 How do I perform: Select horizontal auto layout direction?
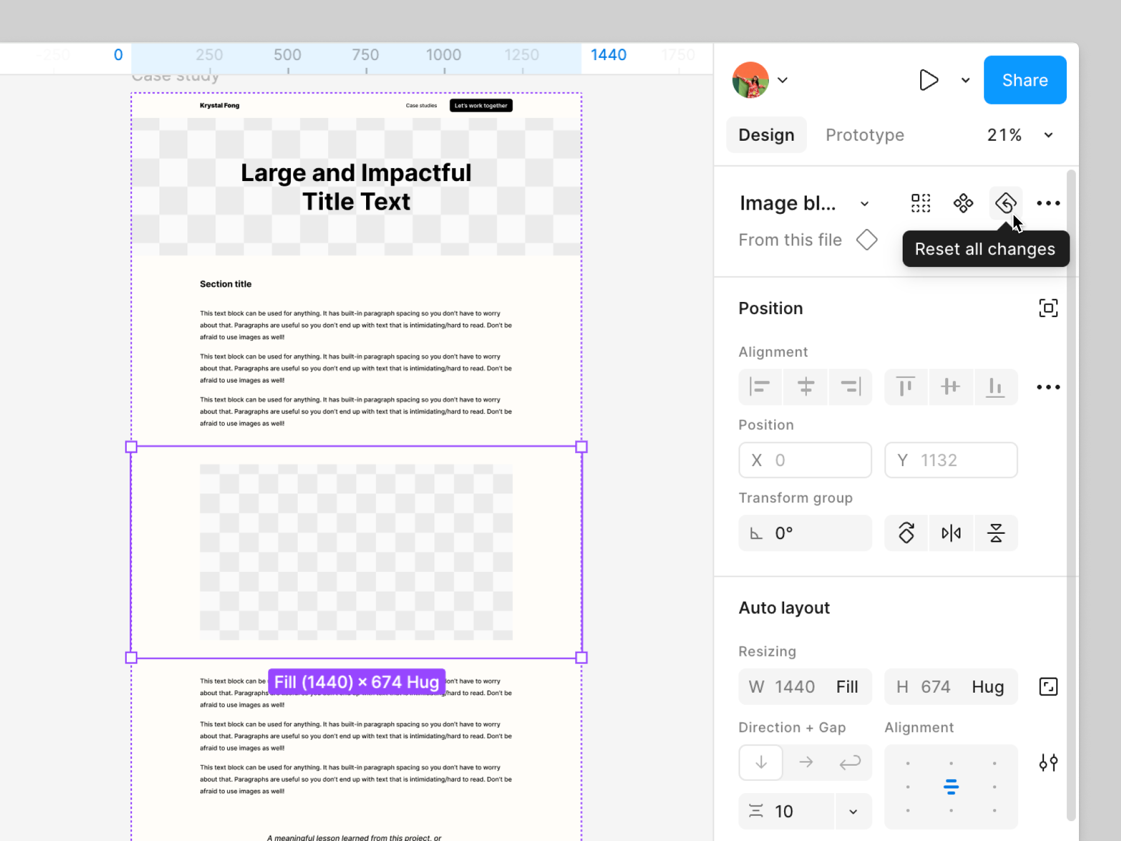(806, 763)
